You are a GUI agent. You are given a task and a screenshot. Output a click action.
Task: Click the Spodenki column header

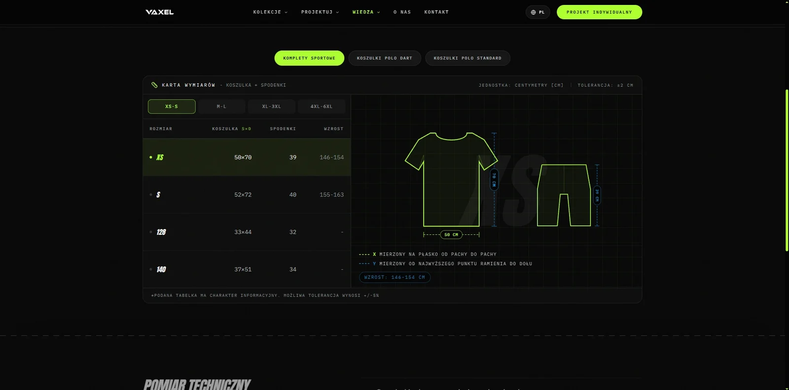[283, 129]
